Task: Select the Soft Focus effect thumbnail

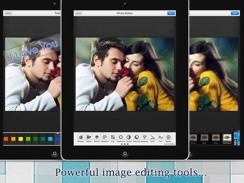Action: (x=227, y=138)
